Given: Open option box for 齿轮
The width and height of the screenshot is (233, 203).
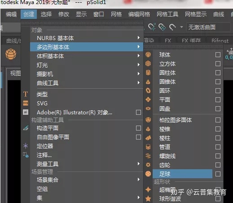Looking at the screenshot, I should tap(218, 165).
